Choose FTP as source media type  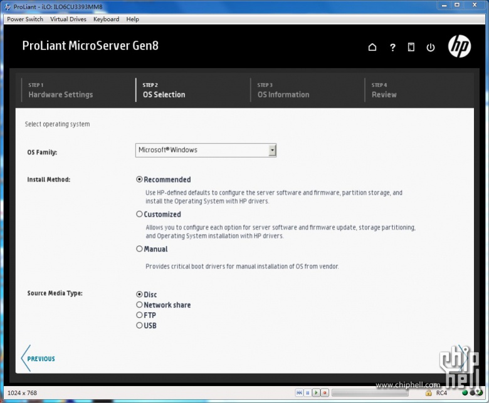coord(139,315)
